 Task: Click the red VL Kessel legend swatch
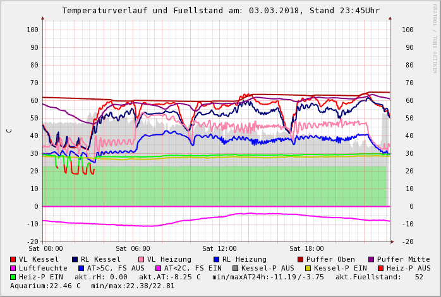tap(13, 259)
